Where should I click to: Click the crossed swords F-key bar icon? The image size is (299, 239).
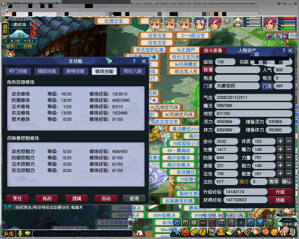[177, 223]
